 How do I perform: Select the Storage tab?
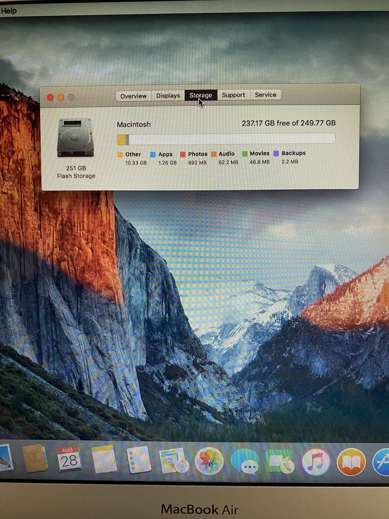[201, 95]
